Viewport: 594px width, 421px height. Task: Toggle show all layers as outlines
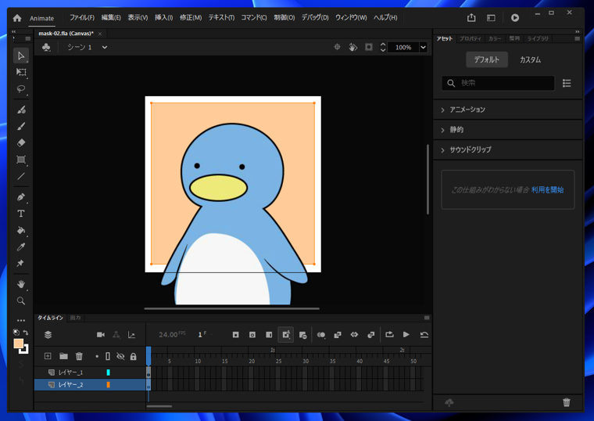point(108,356)
